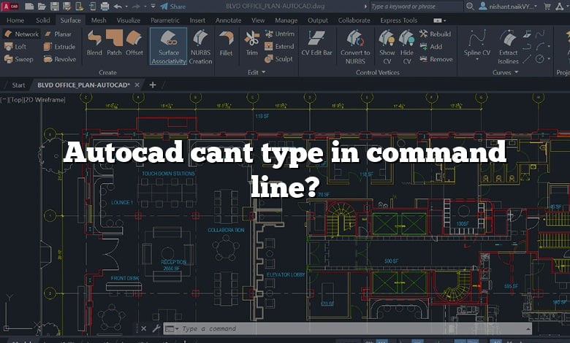Expand the Curves panel
The image size is (570, 343).
[505, 72]
